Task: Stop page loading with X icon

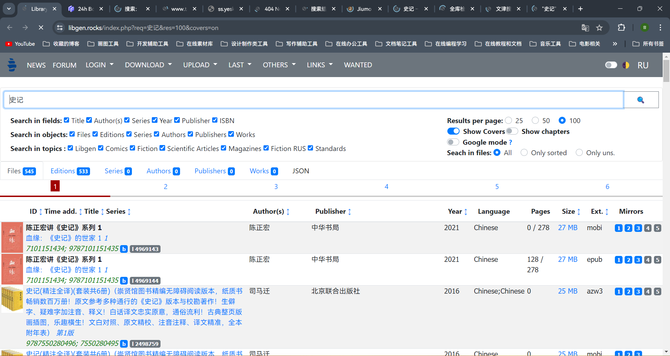Action: point(41,28)
